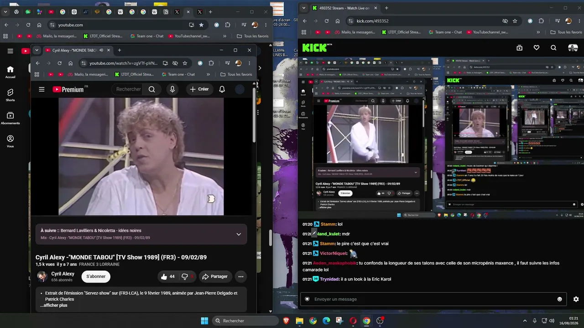The width and height of the screenshot is (584, 328).
Task: Open YouTube notifications bell
Action: (x=222, y=89)
